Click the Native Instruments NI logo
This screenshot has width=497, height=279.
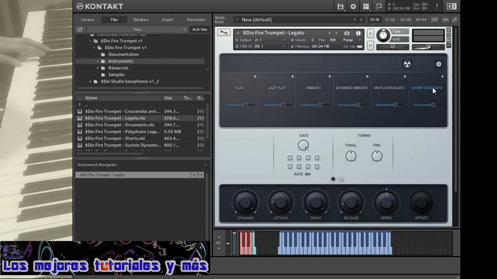452,7
